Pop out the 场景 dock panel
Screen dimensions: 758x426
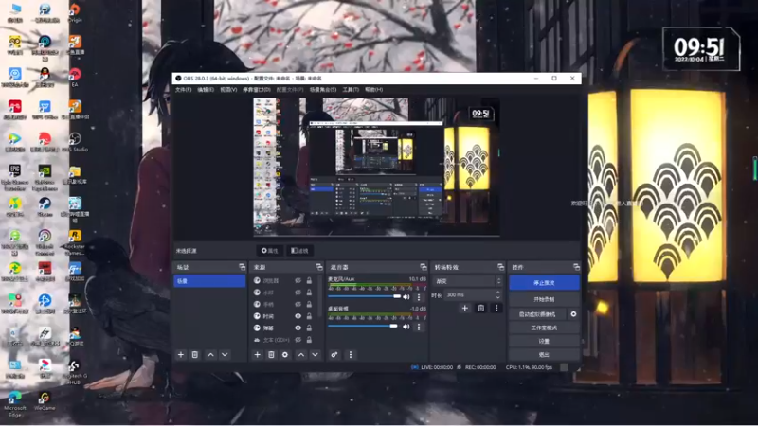click(242, 267)
